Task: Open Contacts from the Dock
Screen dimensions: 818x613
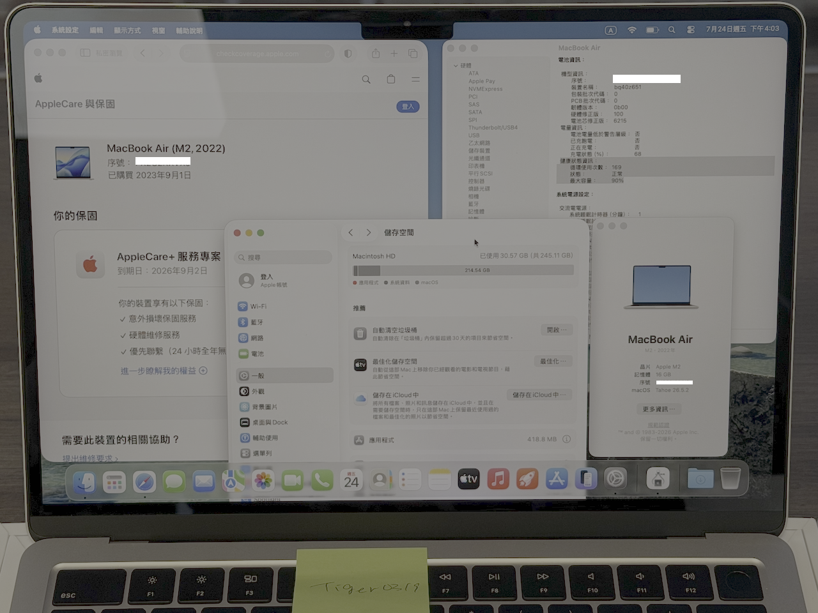Action: [x=380, y=481]
